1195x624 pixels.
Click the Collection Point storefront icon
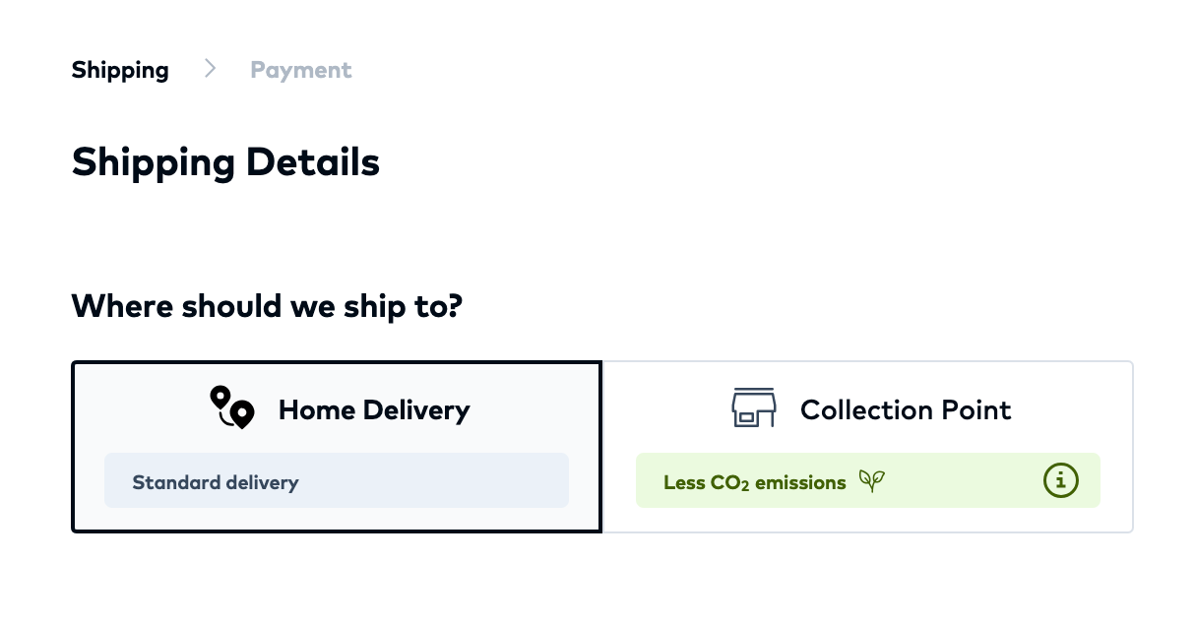coord(754,407)
